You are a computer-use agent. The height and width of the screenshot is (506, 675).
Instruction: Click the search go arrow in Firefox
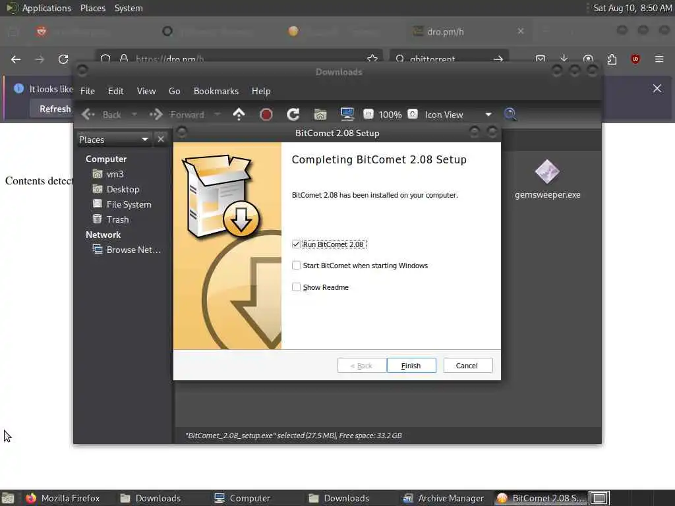(x=498, y=59)
